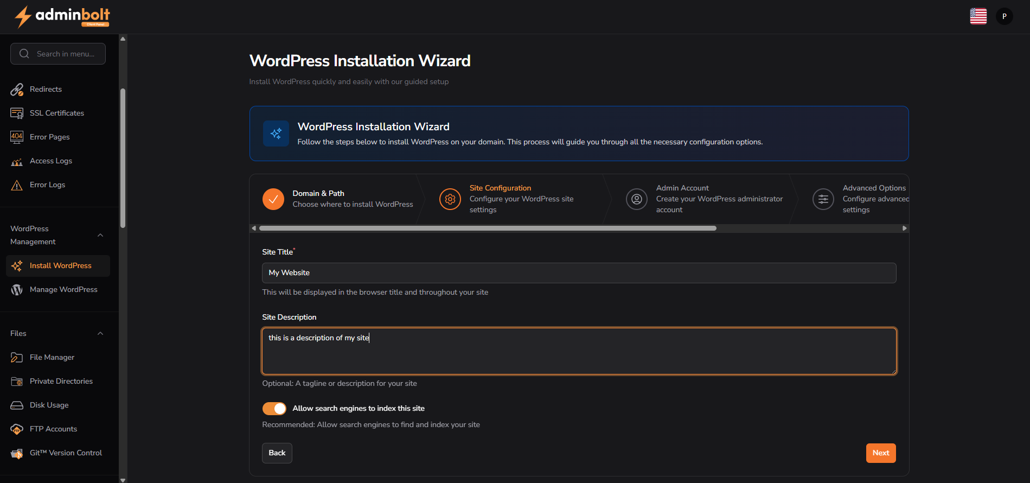The height and width of the screenshot is (483, 1030).
Task: Click the Site Configuration gear step icon
Action: (450, 199)
